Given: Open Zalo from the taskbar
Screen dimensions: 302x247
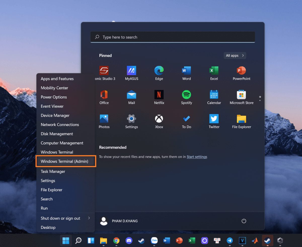Looking at the screenshot, I should 154,241.
